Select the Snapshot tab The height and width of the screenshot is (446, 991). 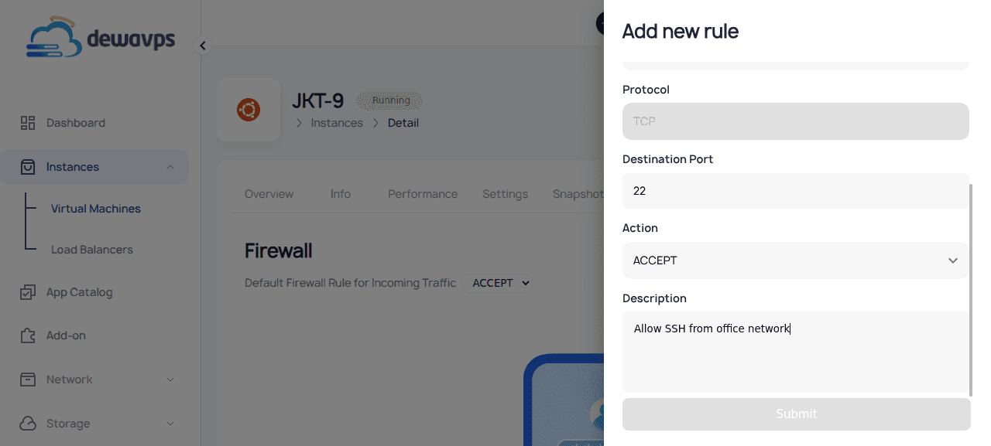(578, 193)
